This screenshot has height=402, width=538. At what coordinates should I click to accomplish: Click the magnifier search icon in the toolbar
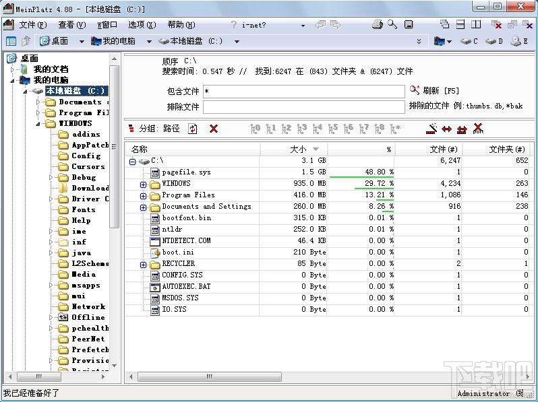(x=392, y=24)
